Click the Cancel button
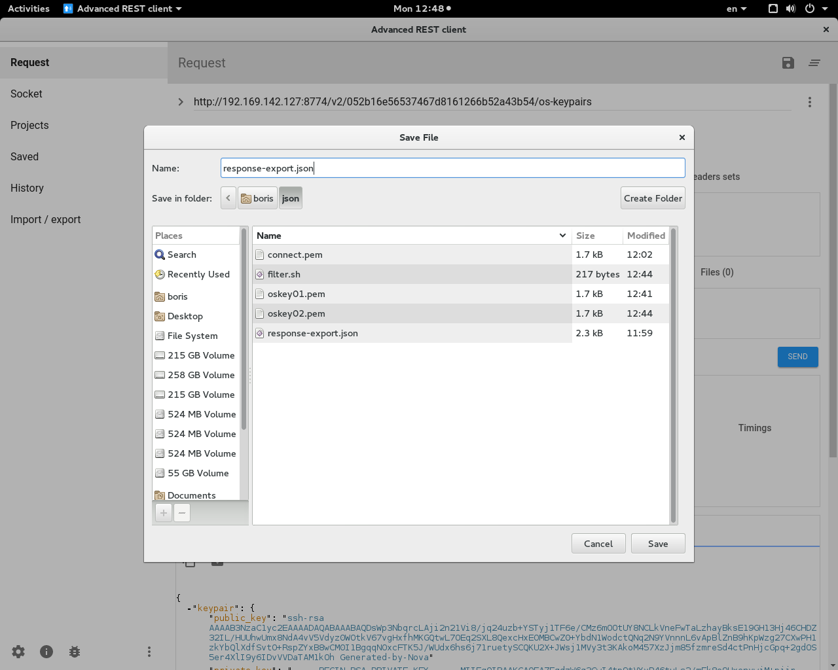 [598, 544]
